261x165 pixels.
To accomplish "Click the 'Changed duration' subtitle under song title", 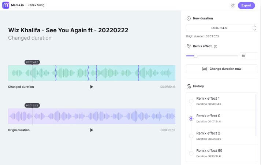I will pos(30,38).
